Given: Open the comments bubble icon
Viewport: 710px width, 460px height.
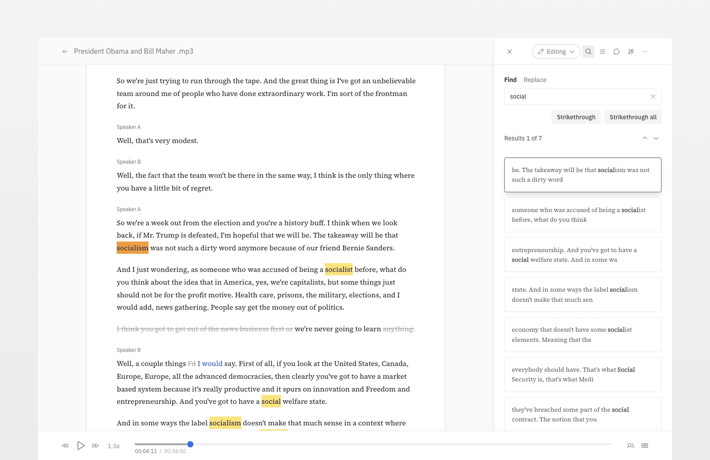Looking at the screenshot, I should coord(616,51).
